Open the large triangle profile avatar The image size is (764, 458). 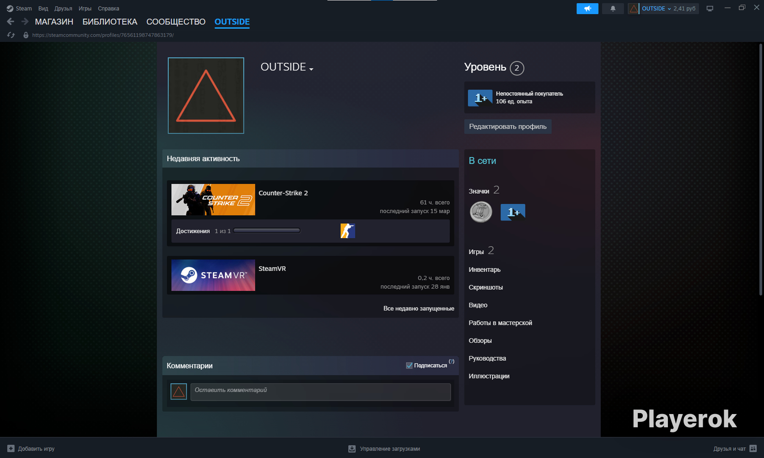point(206,96)
